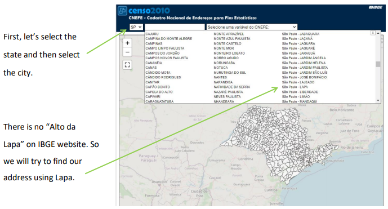Image resolution: width=388 pixels, height=209 pixels.
Task: Open the IBGE logo link
Action: pos(376,7)
